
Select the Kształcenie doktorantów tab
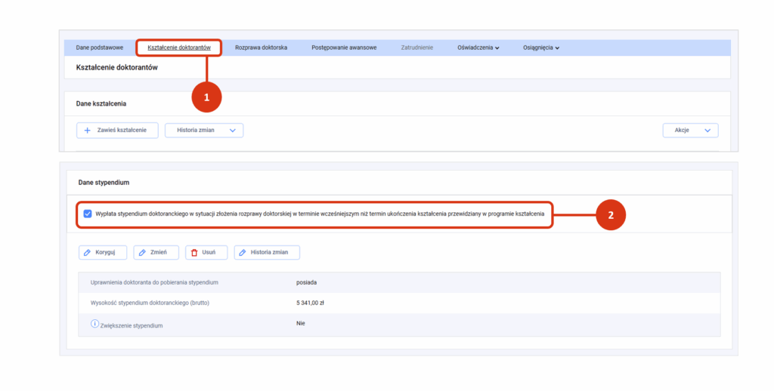178,48
